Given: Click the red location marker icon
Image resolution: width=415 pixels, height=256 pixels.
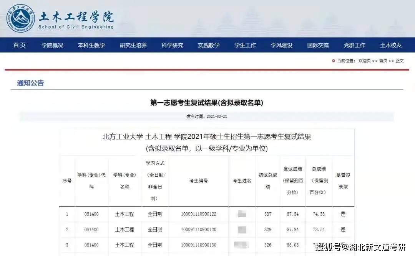Looking at the screenshot, I should 333,61.
